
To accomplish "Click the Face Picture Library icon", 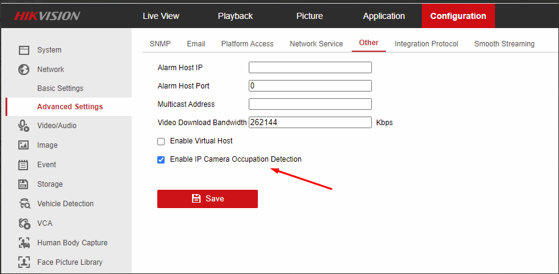I will point(24,262).
